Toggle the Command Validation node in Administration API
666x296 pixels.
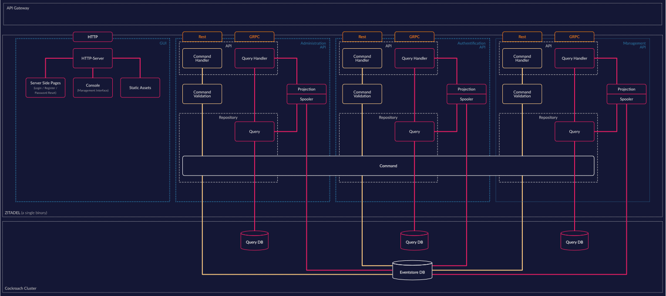click(202, 93)
